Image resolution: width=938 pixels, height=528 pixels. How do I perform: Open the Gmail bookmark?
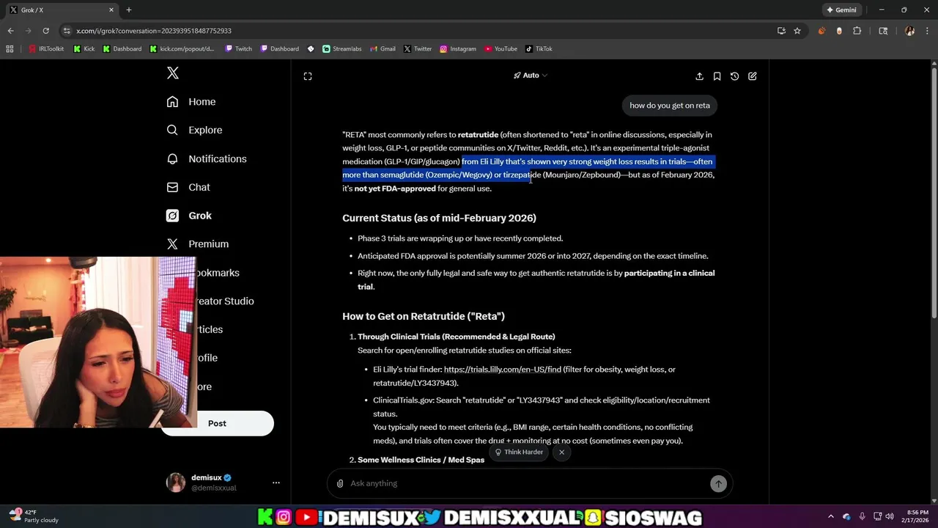tap(382, 49)
